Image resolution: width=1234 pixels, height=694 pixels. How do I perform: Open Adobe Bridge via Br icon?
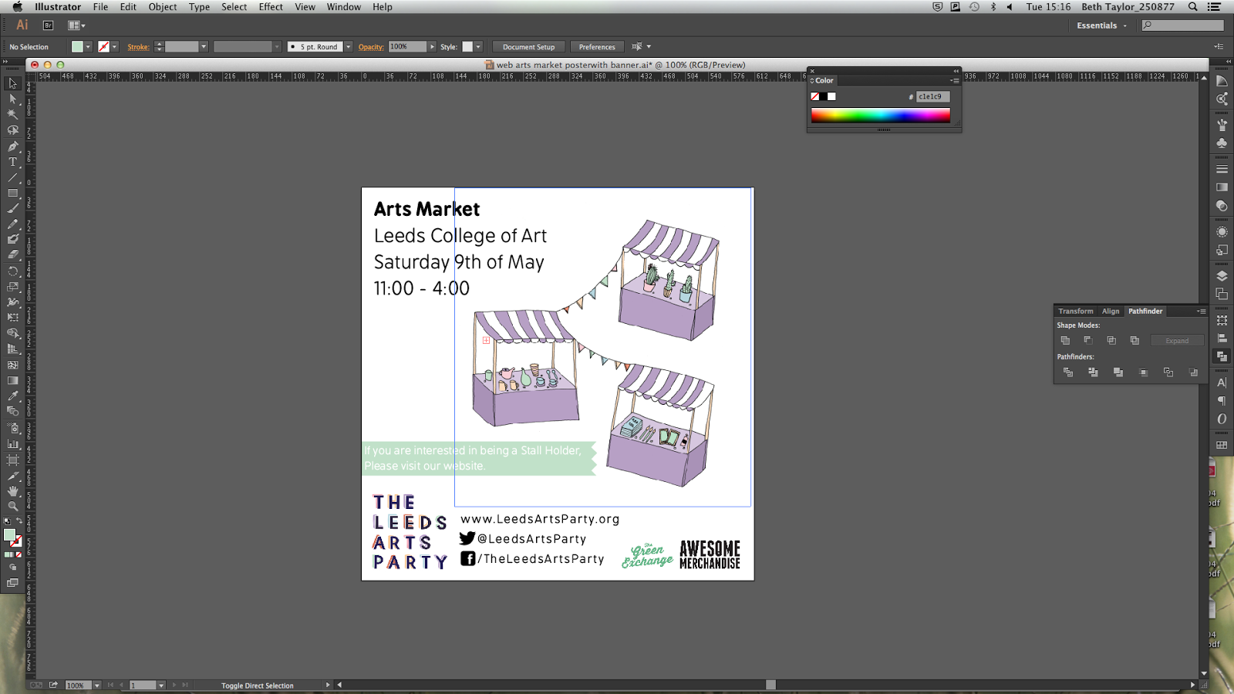coord(48,25)
